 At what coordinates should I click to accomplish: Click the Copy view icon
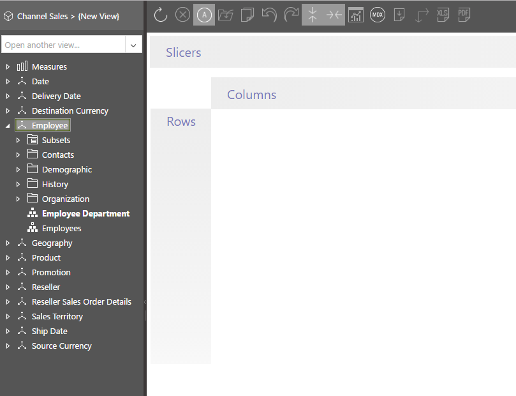pos(247,15)
